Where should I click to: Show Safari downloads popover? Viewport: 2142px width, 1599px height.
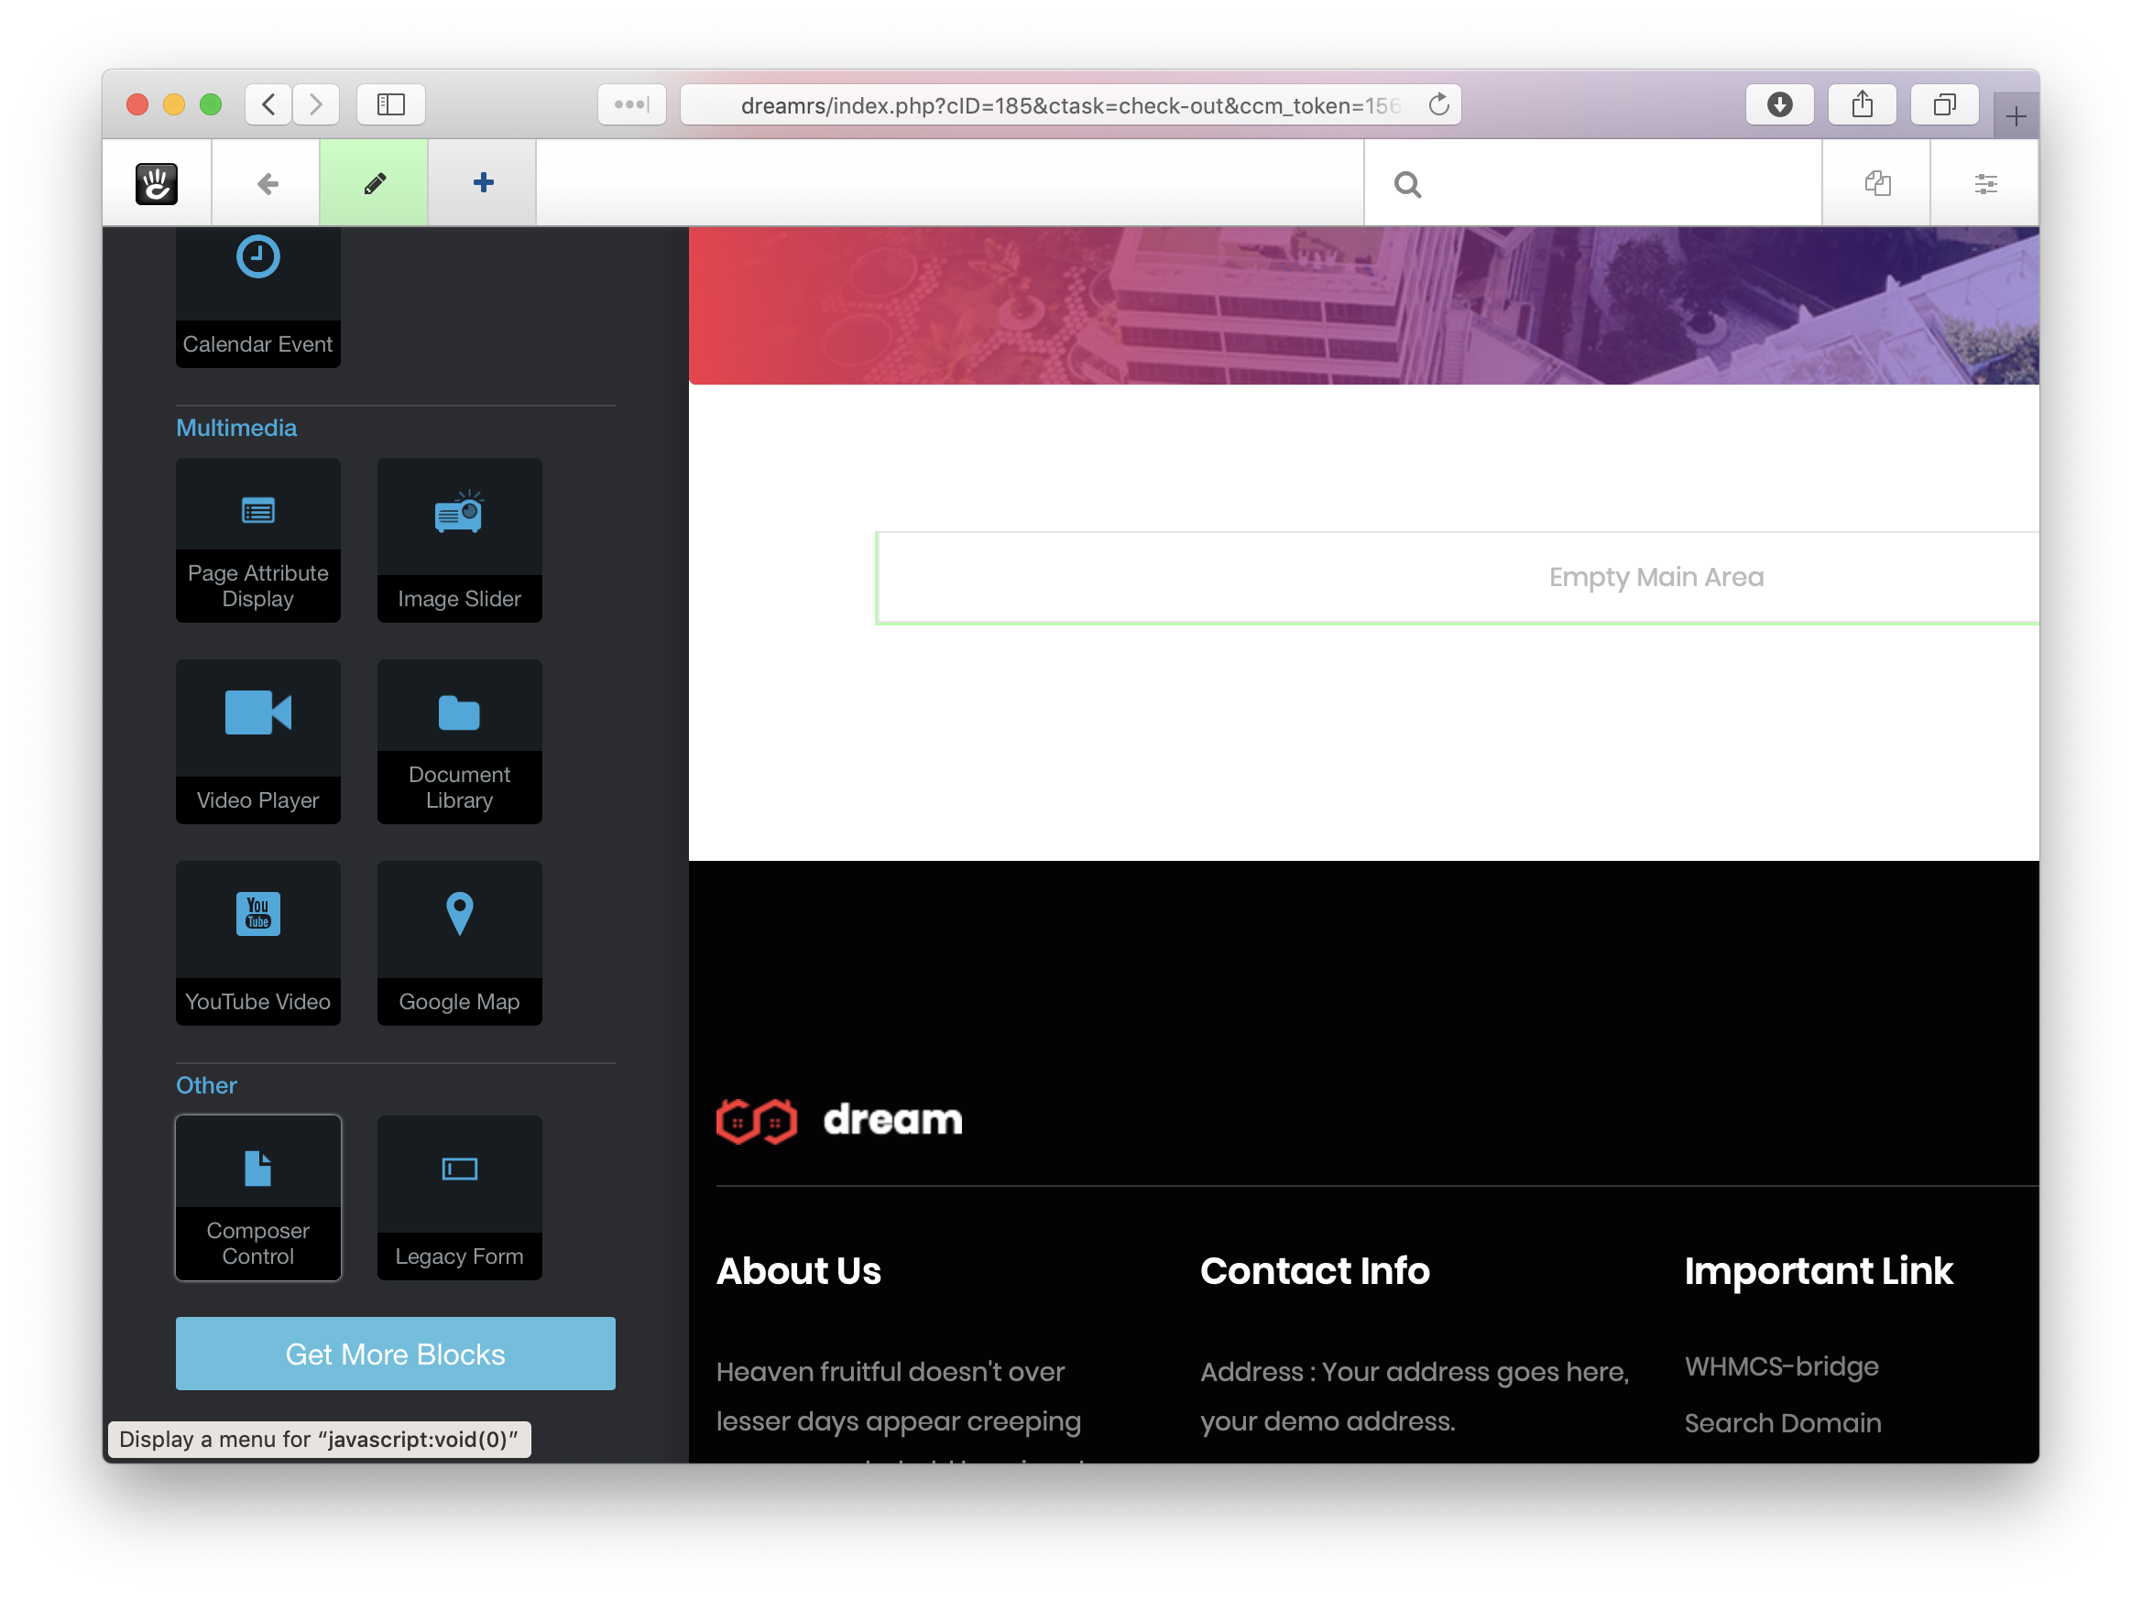(1779, 104)
